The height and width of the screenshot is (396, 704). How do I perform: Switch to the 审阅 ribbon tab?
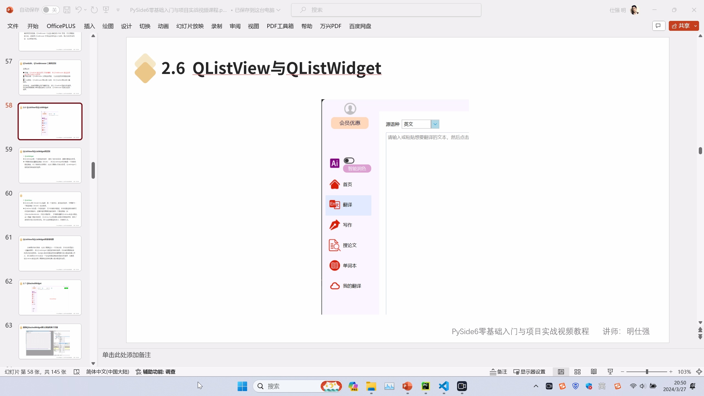click(x=235, y=26)
